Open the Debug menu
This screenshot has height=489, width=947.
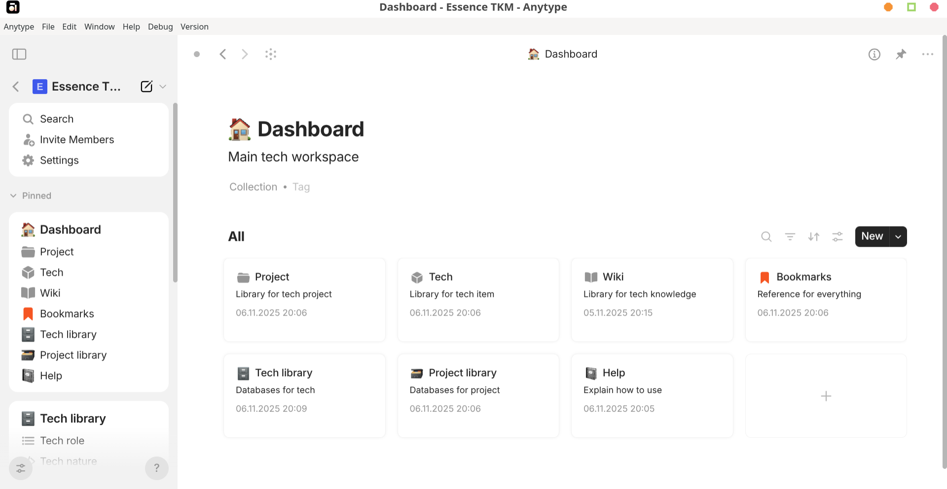(x=160, y=27)
